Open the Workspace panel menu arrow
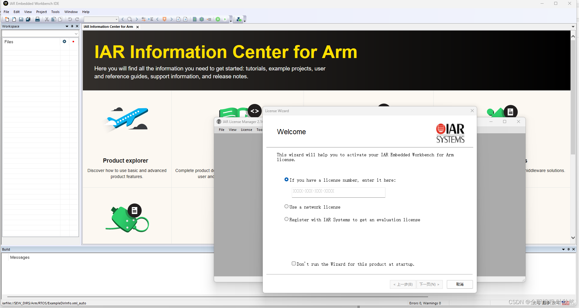The image size is (579, 308). click(x=67, y=26)
